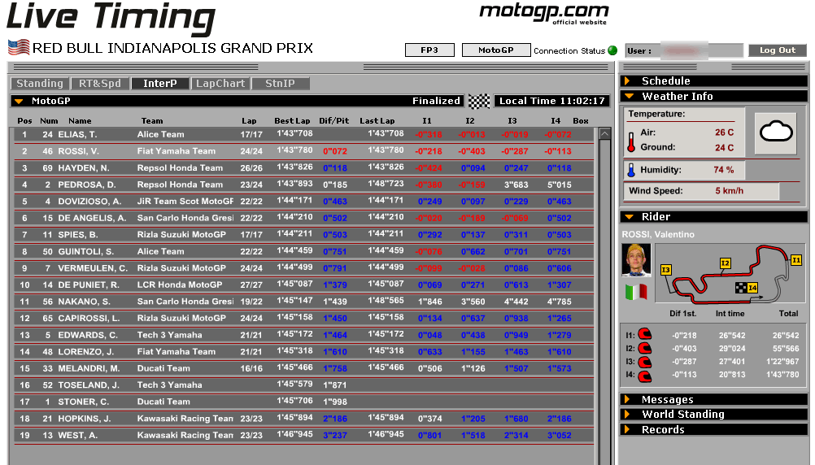Select the HOPKINS, J. row
Image resolution: width=815 pixels, height=465 pixels.
(x=304, y=418)
